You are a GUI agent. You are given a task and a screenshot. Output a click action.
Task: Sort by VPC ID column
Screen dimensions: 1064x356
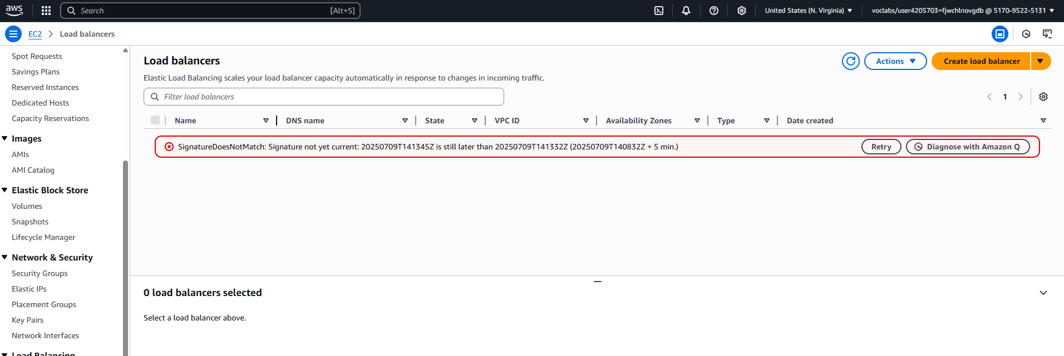click(586, 121)
